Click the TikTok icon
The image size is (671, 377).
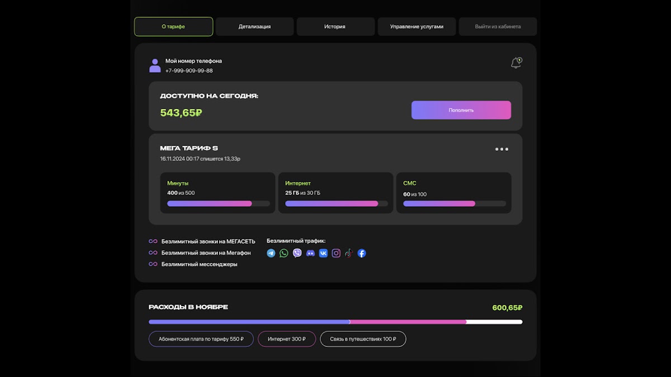(349, 253)
